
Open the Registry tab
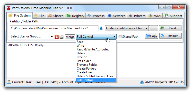(75, 16)
